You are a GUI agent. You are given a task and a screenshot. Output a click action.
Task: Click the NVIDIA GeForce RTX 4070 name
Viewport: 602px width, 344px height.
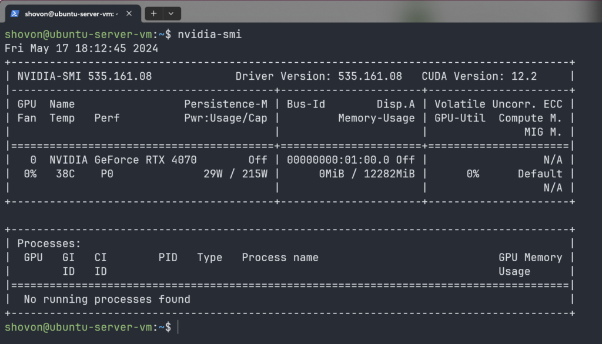pyautogui.click(x=123, y=160)
